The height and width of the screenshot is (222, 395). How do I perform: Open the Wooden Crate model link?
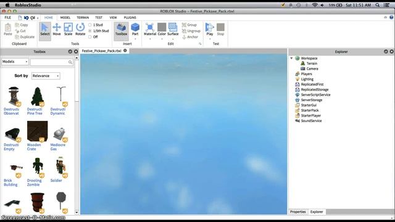[34, 147]
